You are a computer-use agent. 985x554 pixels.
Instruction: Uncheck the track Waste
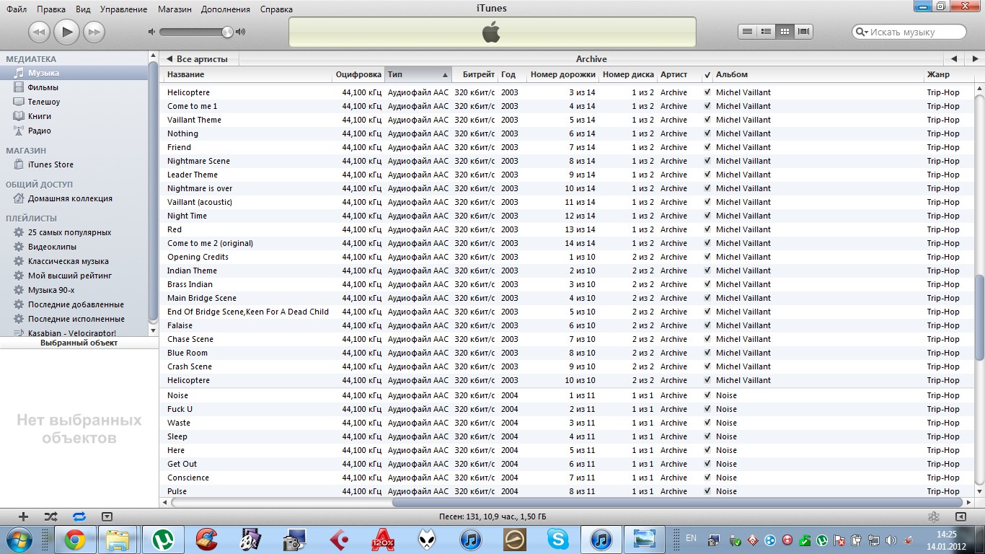click(x=707, y=423)
